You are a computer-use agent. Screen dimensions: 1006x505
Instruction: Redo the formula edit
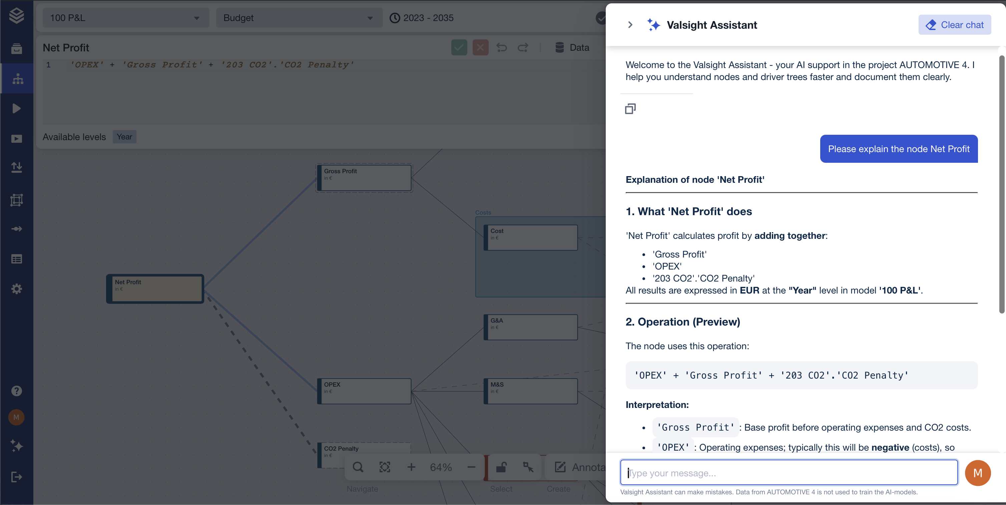(x=523, y=47)
